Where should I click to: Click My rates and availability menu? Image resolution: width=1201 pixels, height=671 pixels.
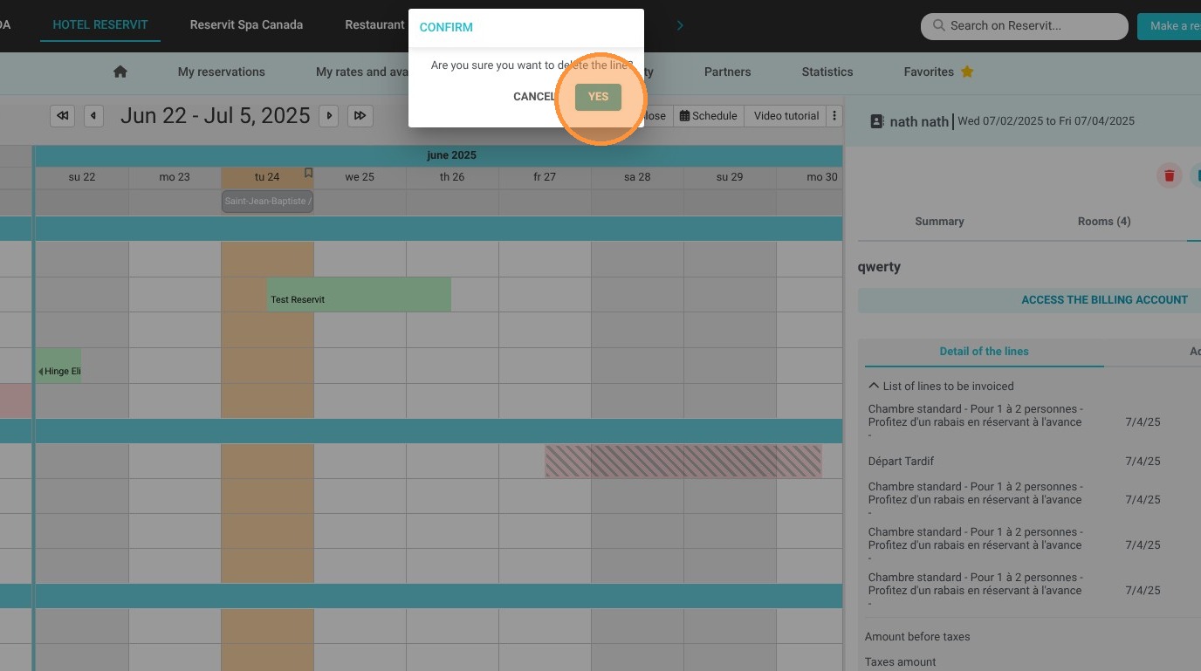pyautogui.click(x=362, y=72)
